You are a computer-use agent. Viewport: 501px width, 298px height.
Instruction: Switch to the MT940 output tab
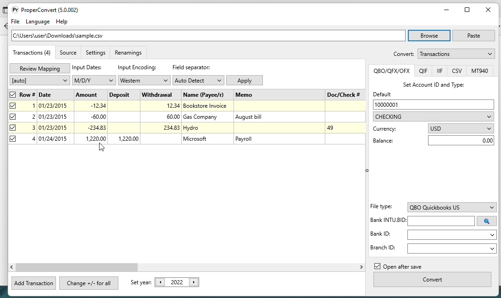pyautogui.click(x=479, y=71)
